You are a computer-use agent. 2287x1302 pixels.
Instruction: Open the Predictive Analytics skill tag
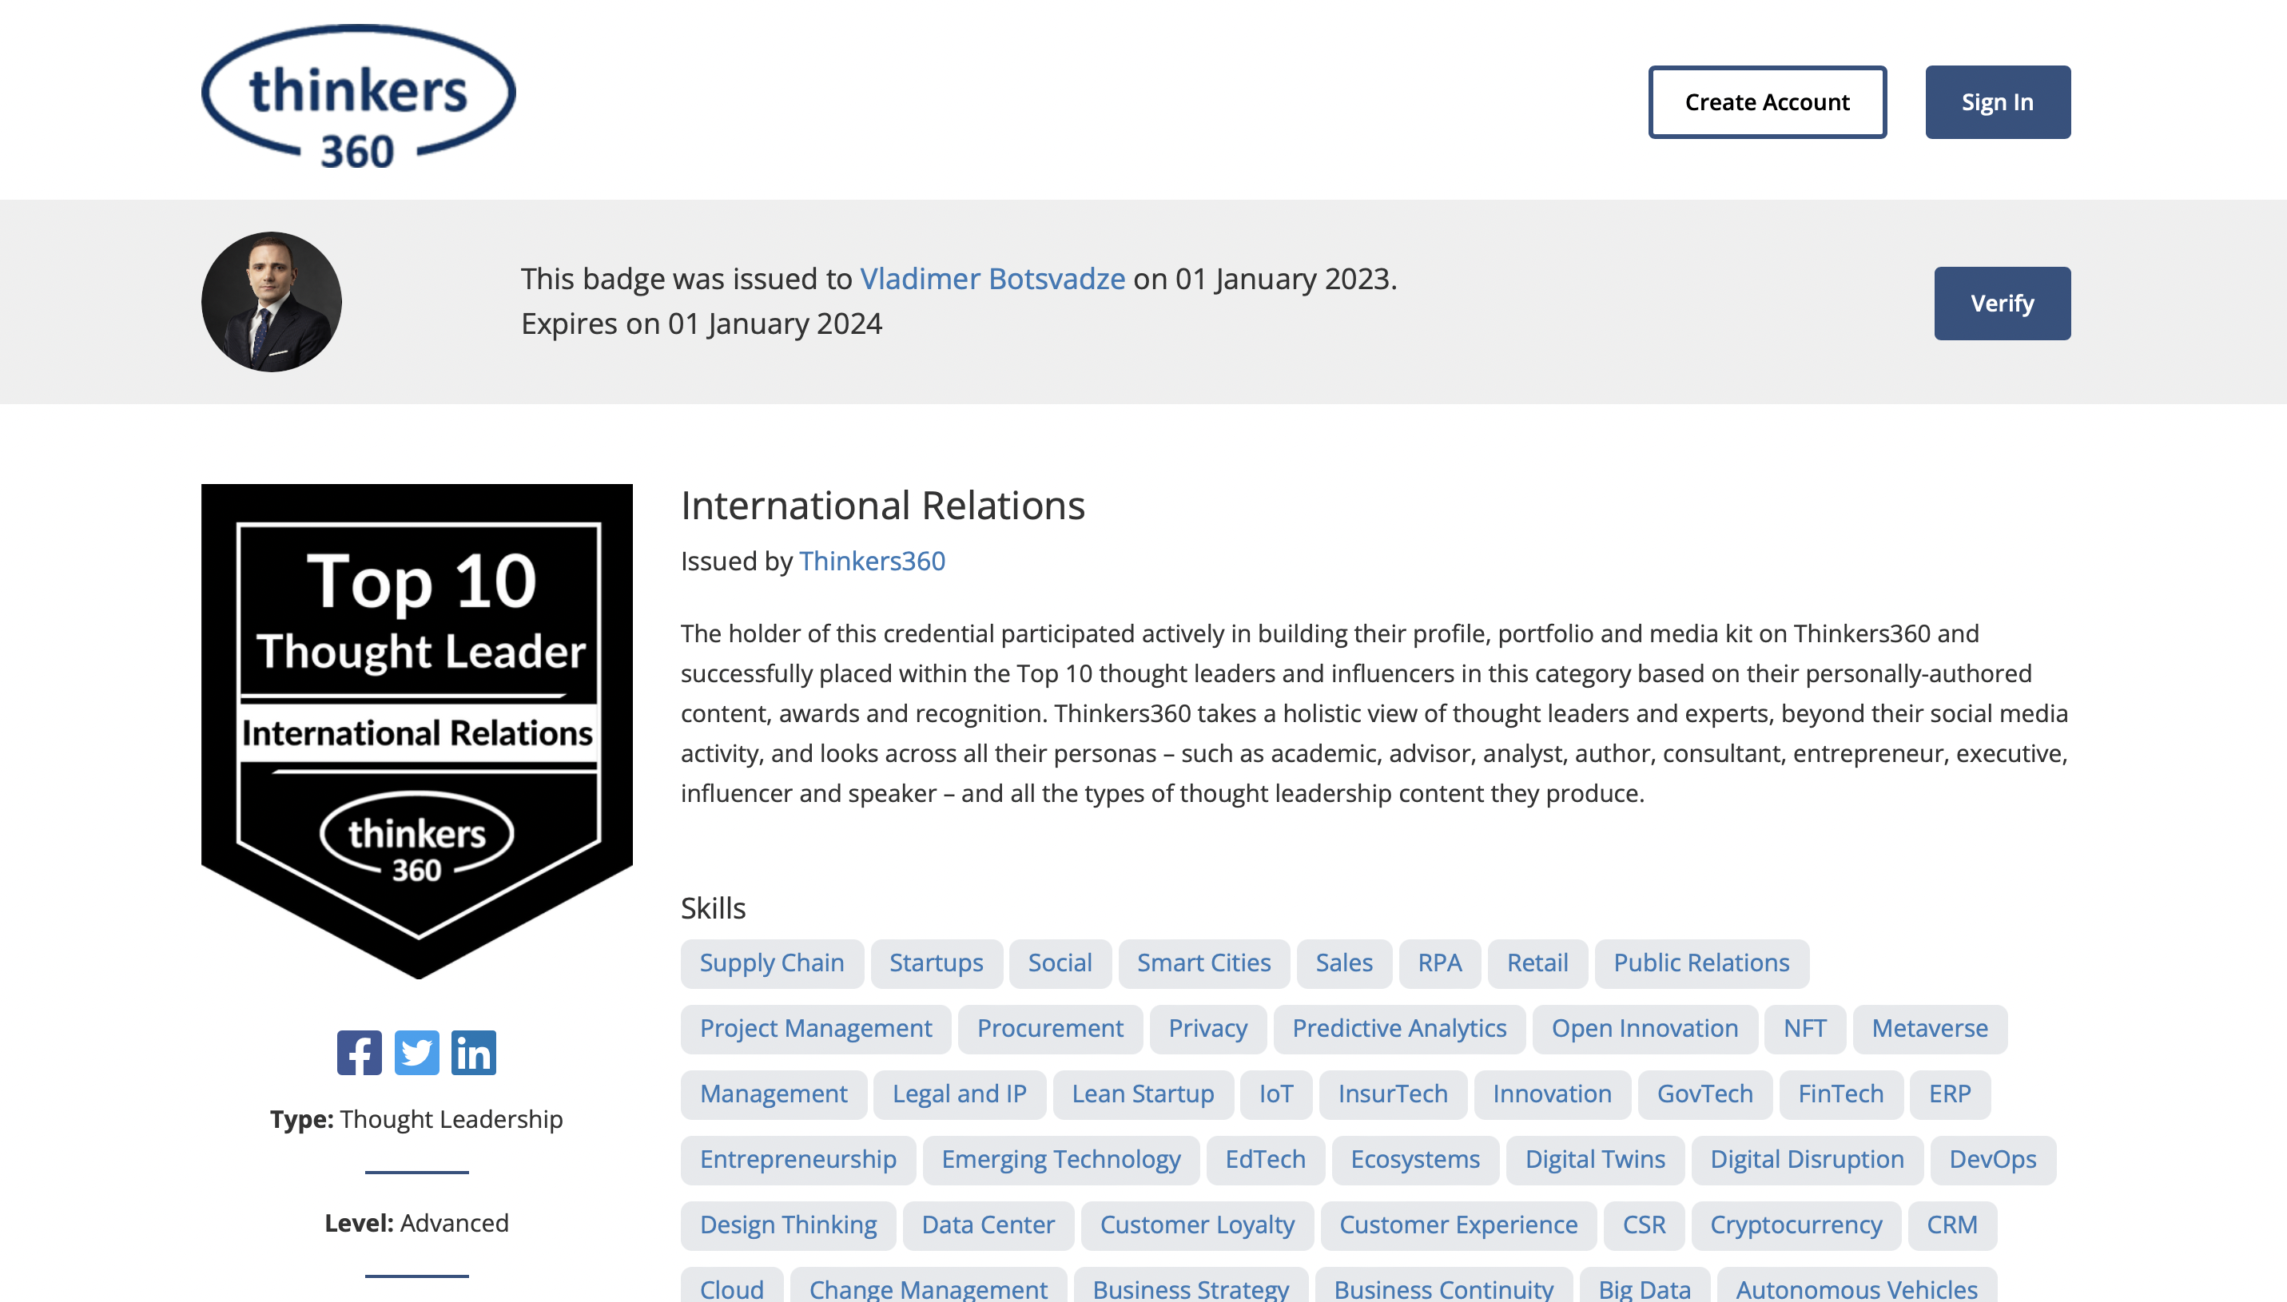tap(1400, 1028)
